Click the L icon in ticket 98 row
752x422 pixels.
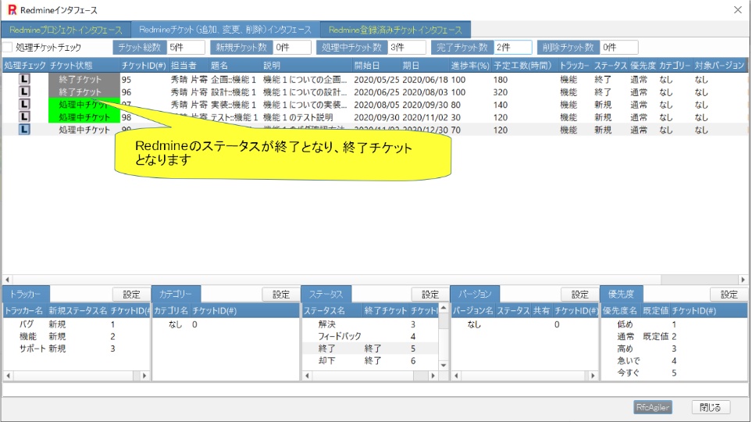click(24, 116)
